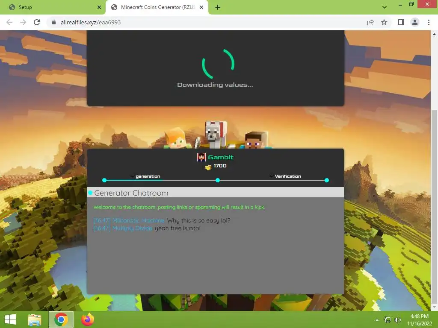Click the address bar URL
The image size is (438, 328).
91,22
